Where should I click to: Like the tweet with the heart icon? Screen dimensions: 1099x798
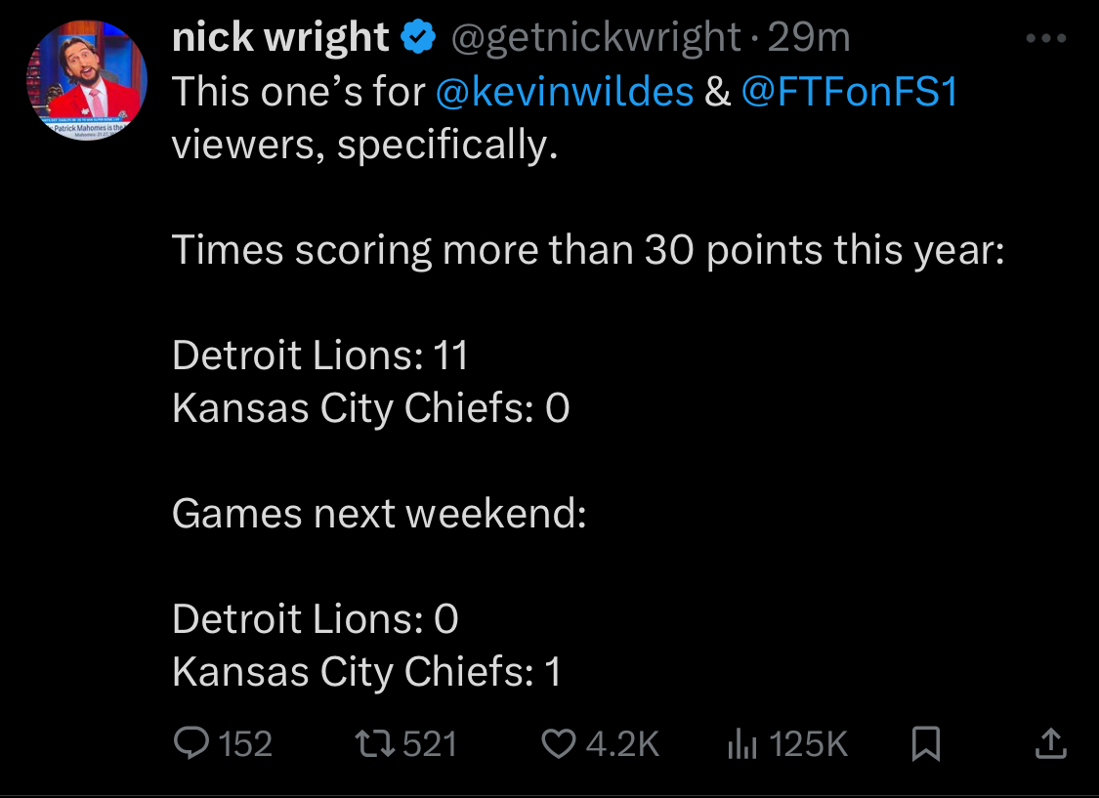coord(559,745)
